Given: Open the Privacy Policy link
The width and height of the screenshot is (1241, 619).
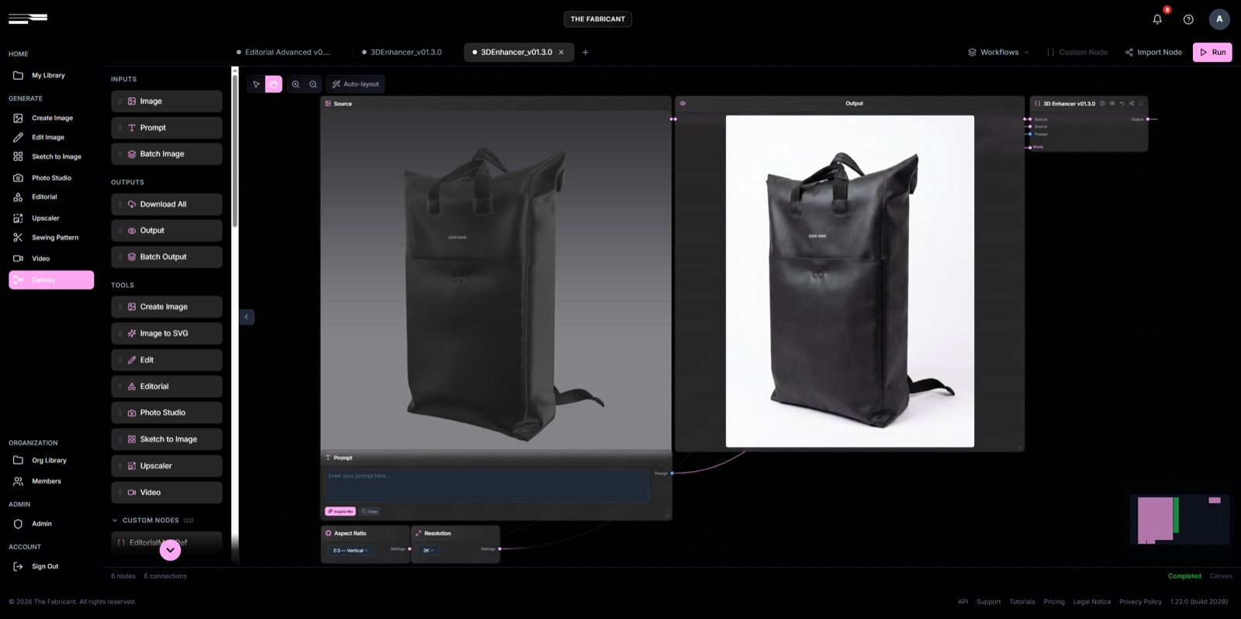Looking at the screenshot, I should point(1140,602).
